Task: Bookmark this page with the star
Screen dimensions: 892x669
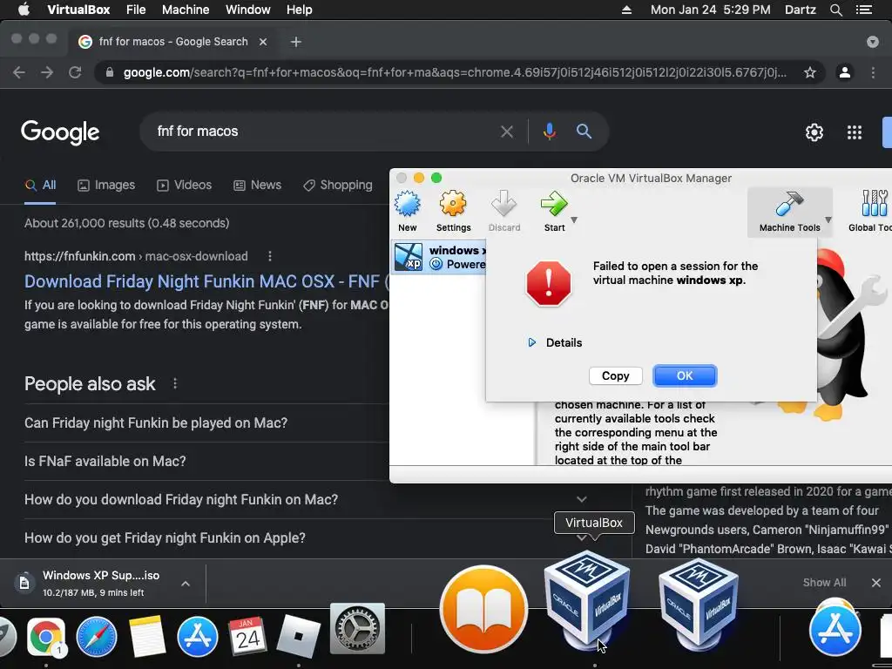Action: tap(810, 72)
